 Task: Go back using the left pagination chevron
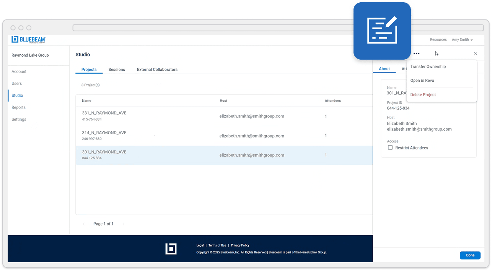84,224
